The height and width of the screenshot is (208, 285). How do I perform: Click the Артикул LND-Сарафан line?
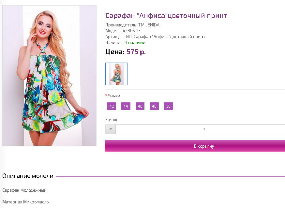pos(155,37)
